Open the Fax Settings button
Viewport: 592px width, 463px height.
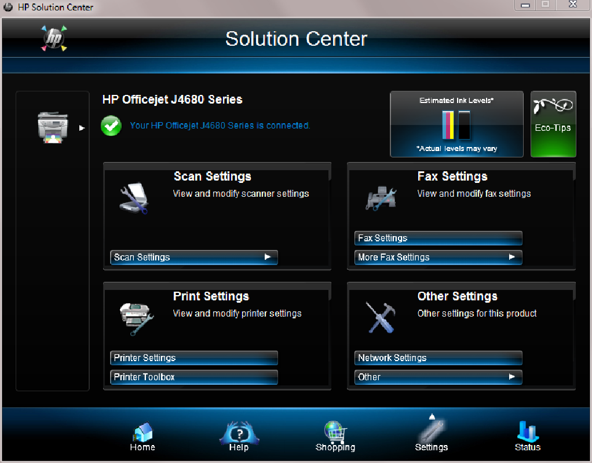(438, 238)
